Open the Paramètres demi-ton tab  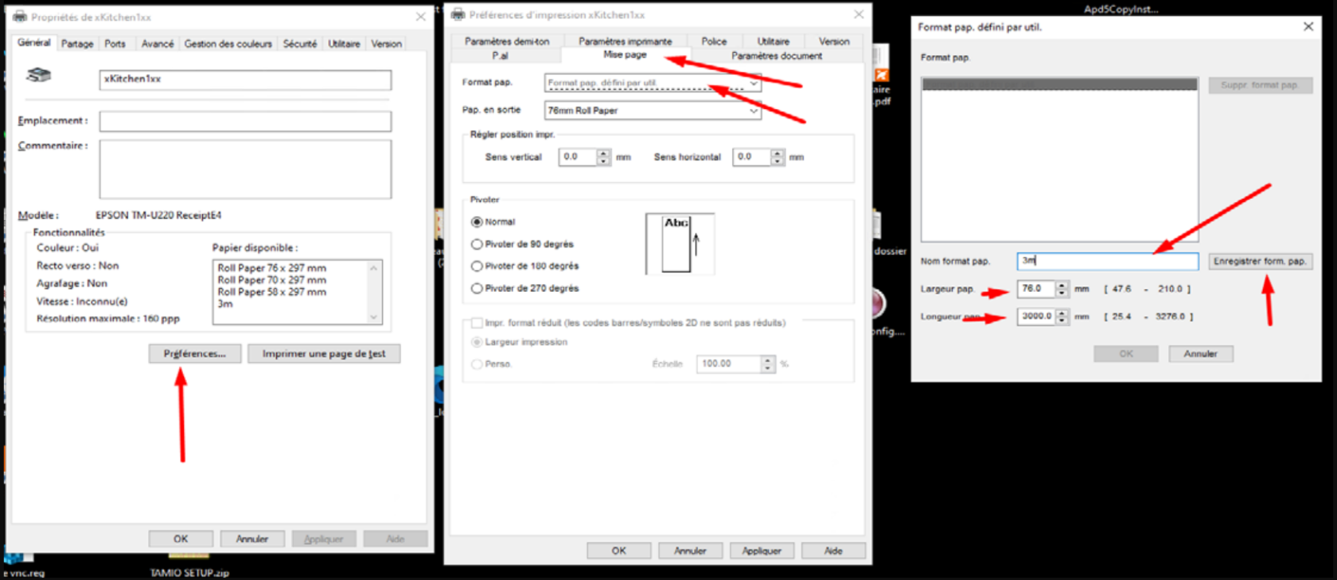pyautogui.click(x=507, y=41)
